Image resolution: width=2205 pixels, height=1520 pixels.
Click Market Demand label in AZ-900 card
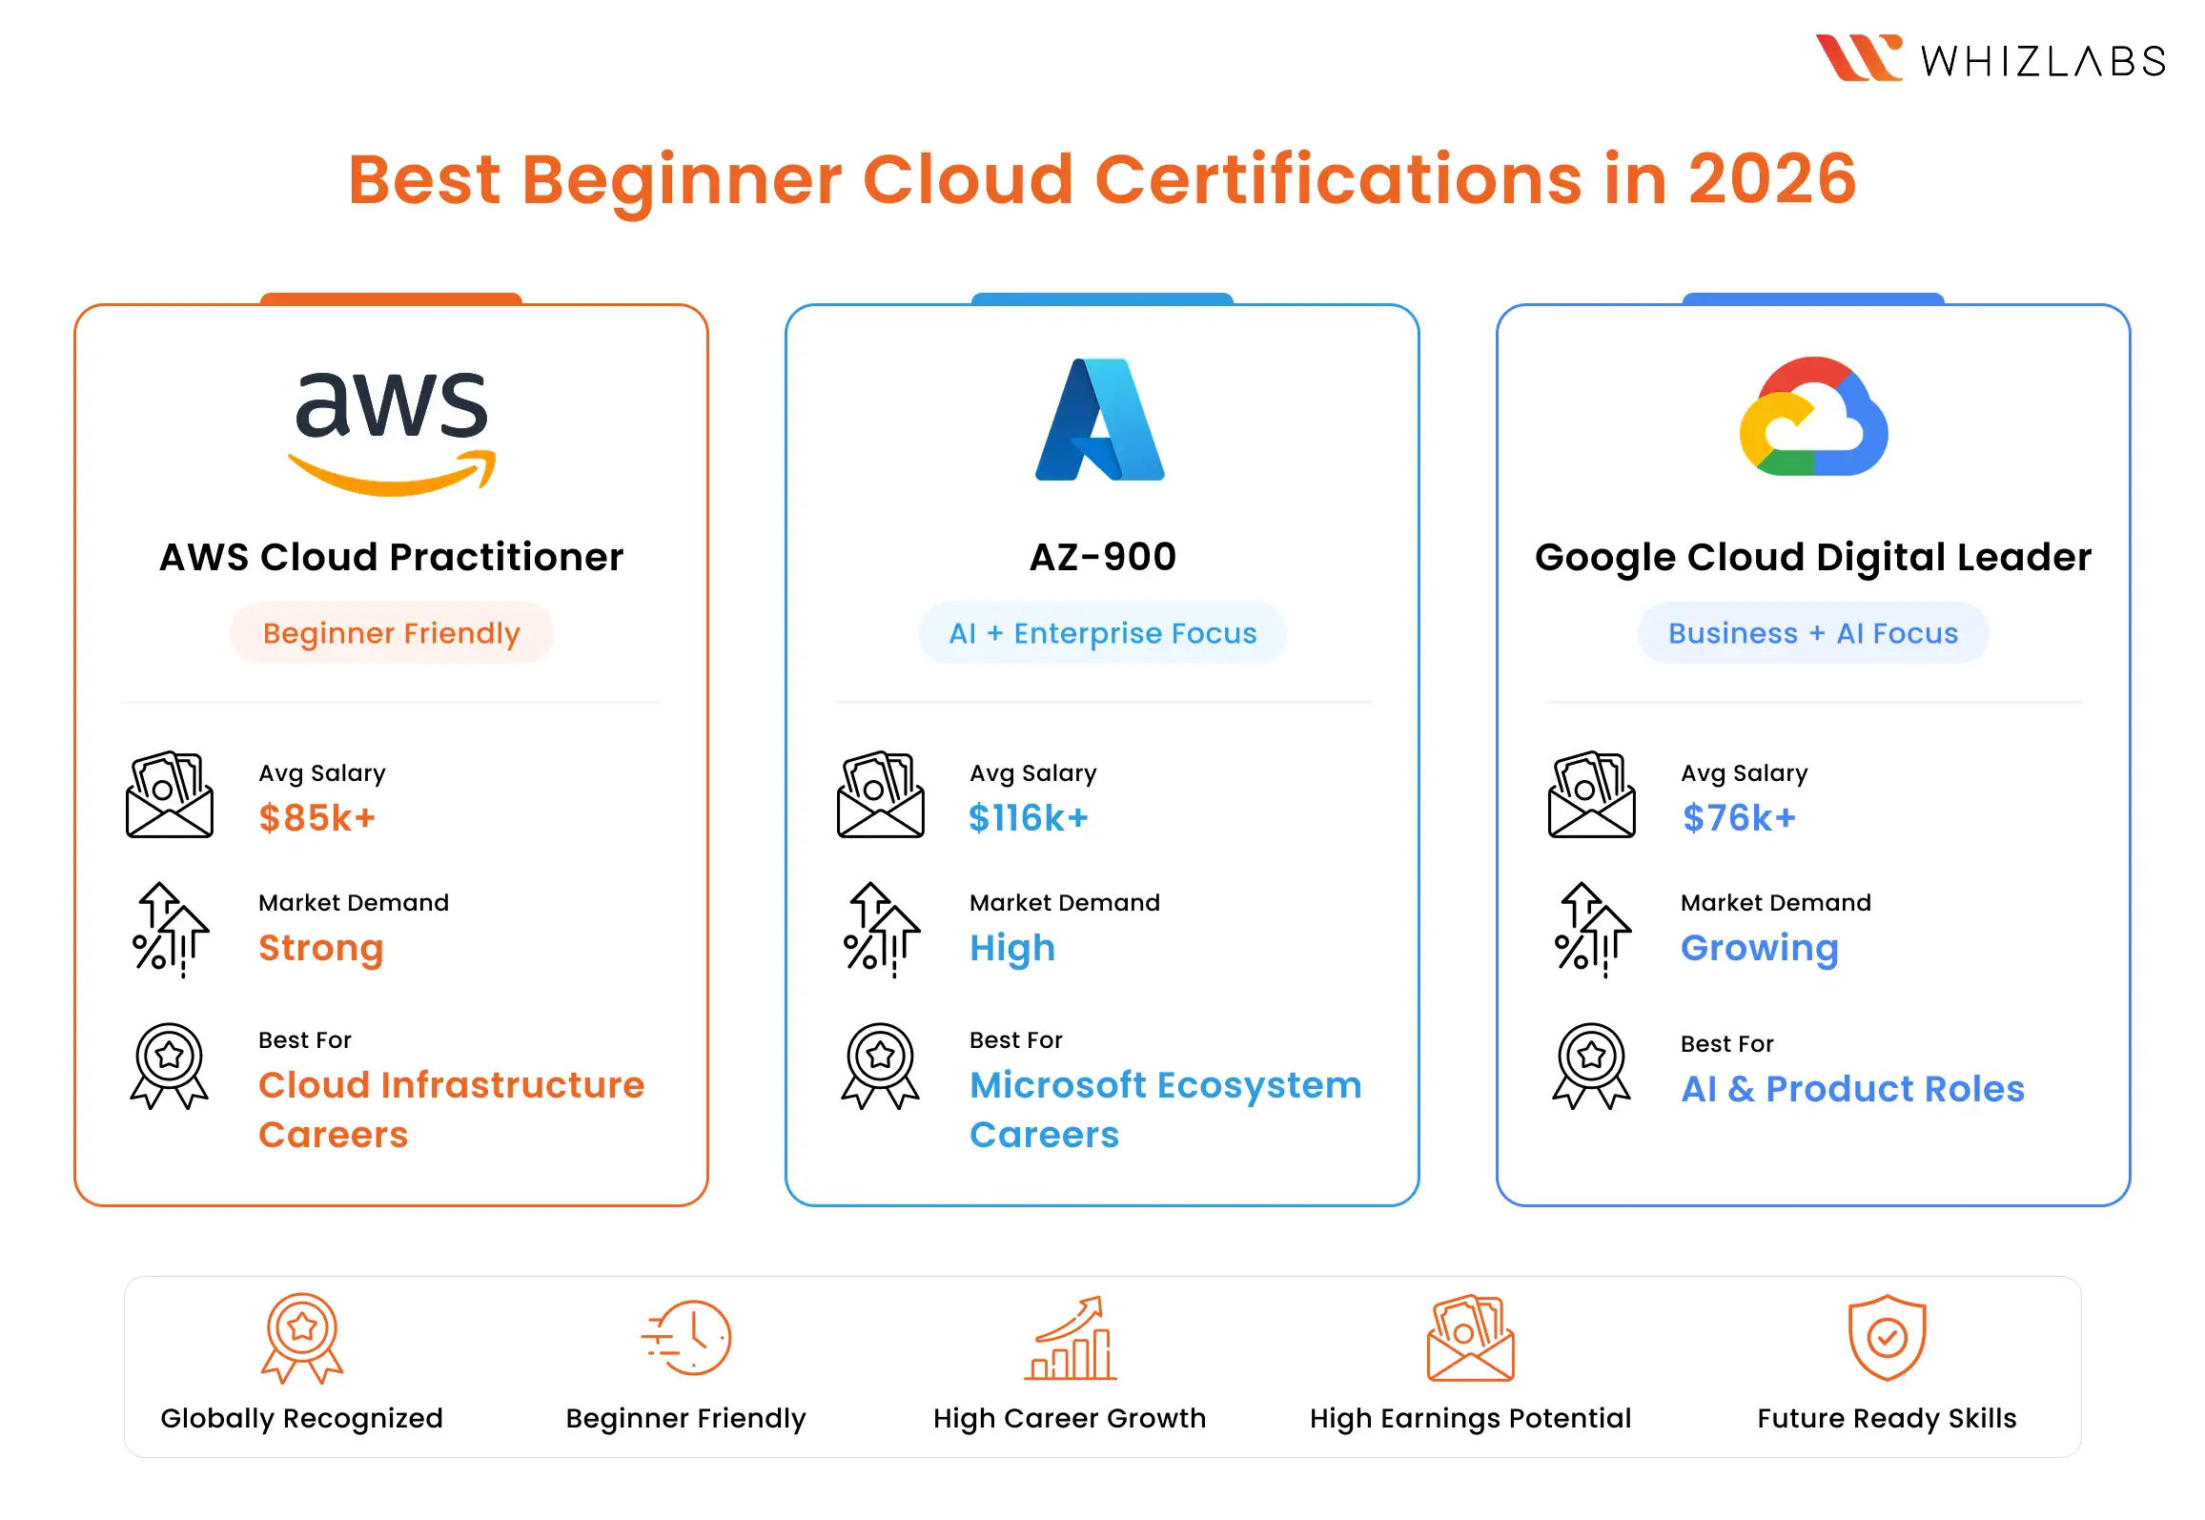1065,903
